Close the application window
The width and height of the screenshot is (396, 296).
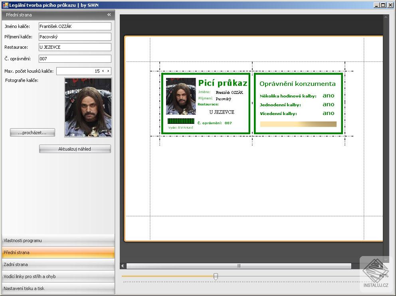tap(390, 5)
